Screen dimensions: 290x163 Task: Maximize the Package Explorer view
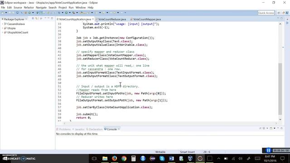coord(52,18)
